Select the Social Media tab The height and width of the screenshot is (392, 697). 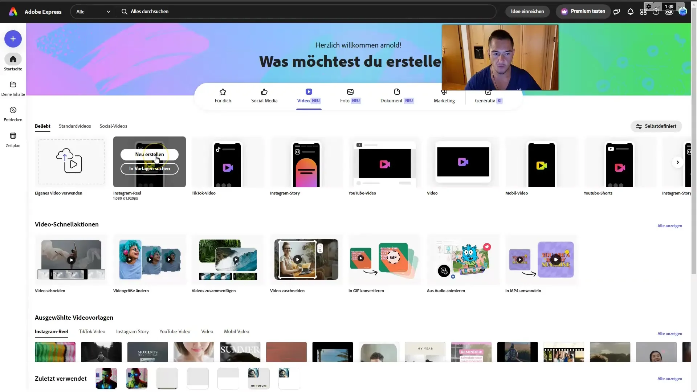[x=264, y=96]
